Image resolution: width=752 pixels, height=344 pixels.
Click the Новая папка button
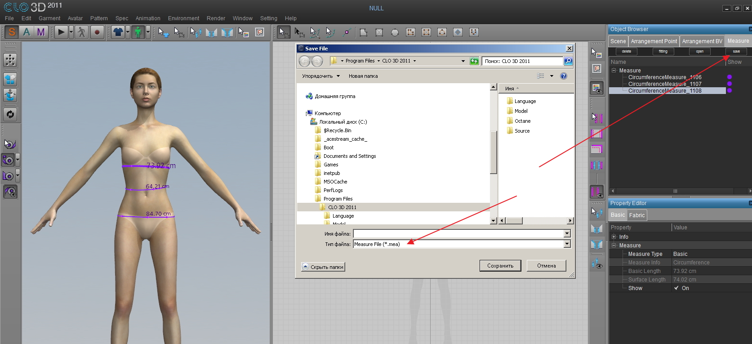pyautogui.click(x=363, y=76)
